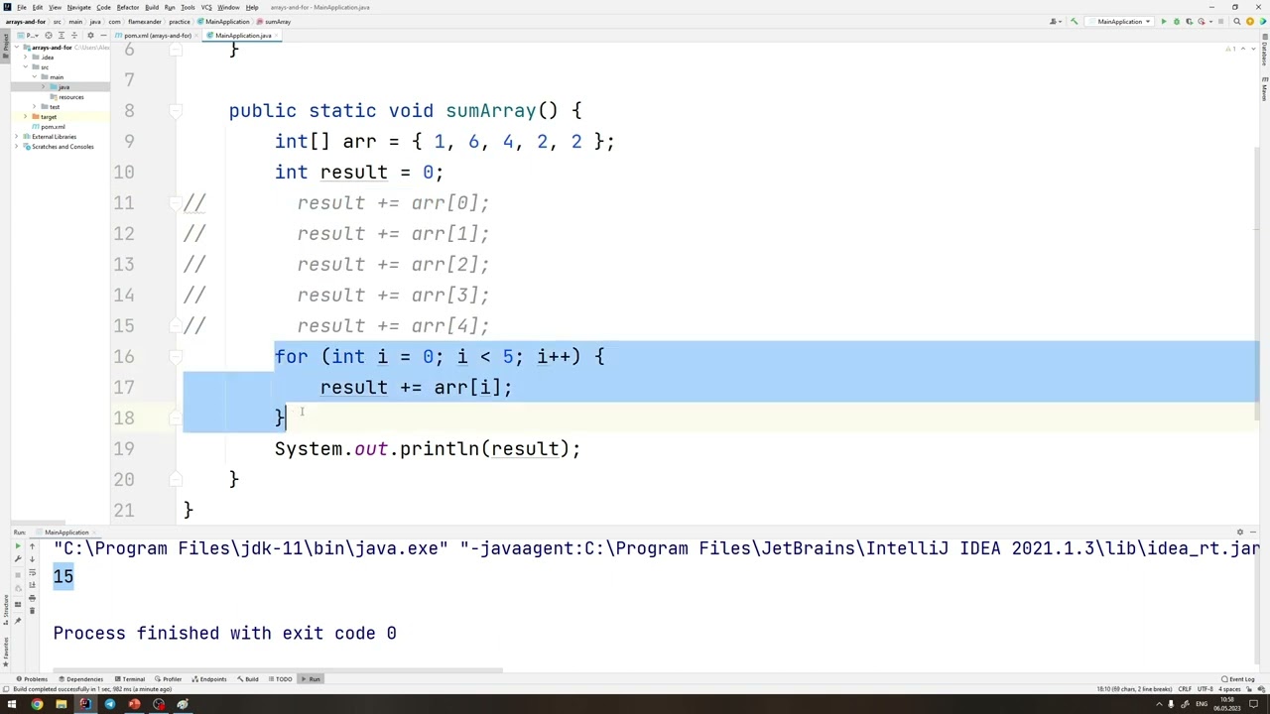
Task: Open Run panel wrench settings icon
Action: coord(18,558)
